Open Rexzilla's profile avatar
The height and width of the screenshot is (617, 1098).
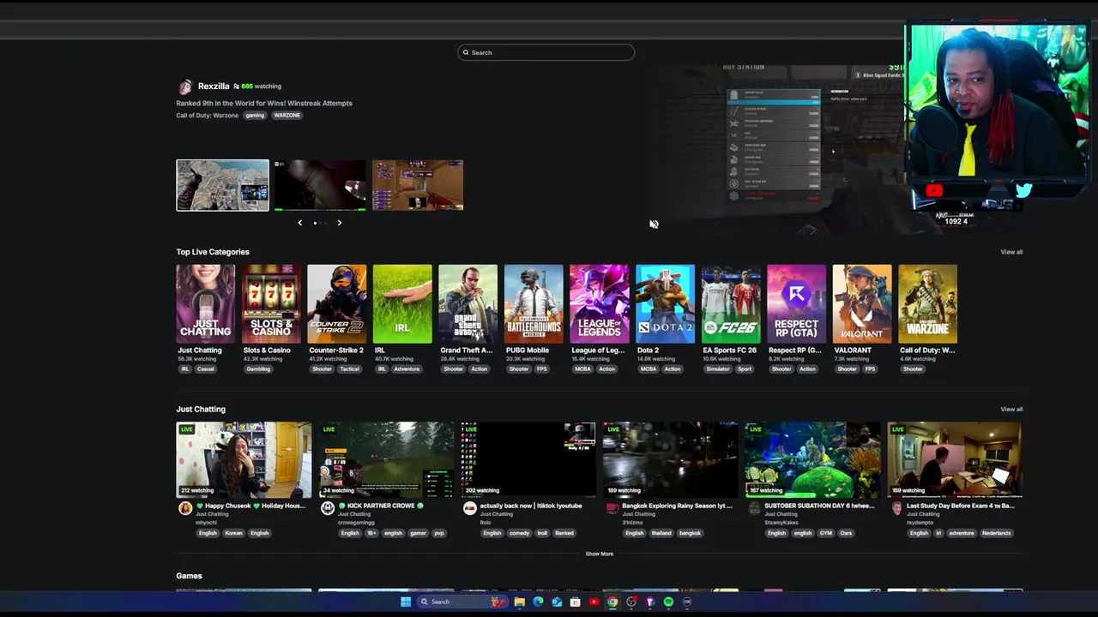[184, 87]
